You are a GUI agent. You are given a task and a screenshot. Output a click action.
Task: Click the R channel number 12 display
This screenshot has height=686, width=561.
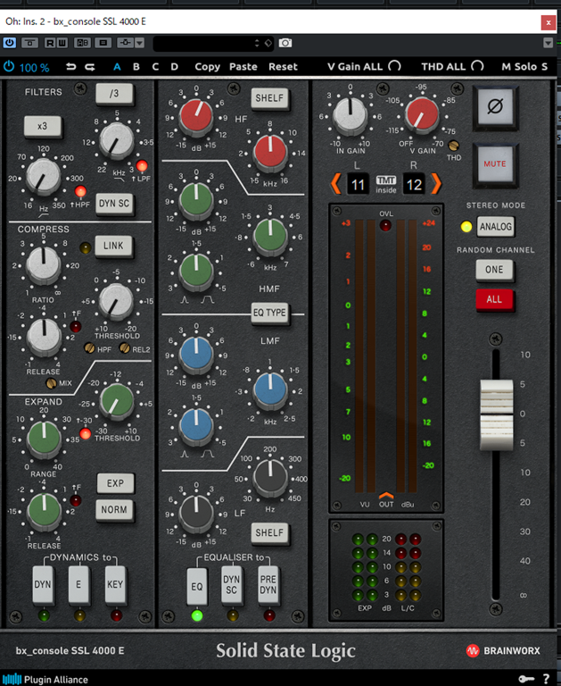[414, 184]
